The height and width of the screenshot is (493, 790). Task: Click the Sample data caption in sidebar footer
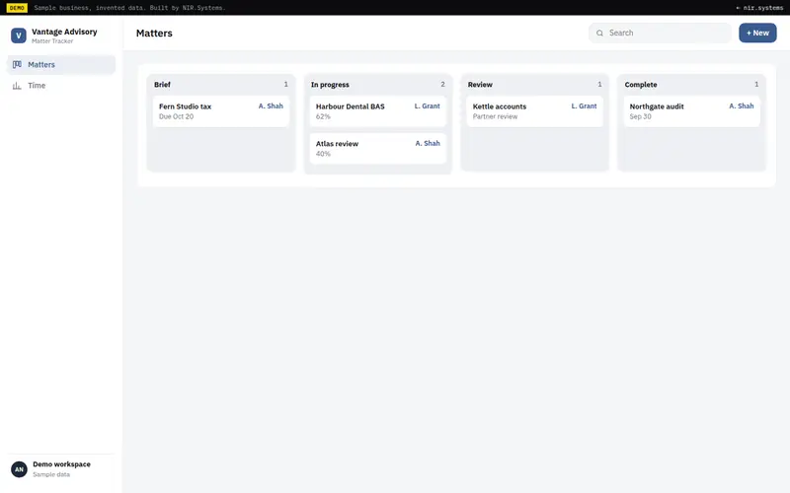(x=51, y=474)
